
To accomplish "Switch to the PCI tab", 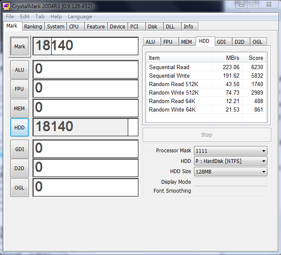I will (x=137, y=26).
